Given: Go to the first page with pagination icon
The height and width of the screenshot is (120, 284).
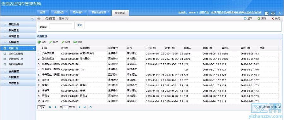Looking at the screenshot, I should [x=50, y=107].
